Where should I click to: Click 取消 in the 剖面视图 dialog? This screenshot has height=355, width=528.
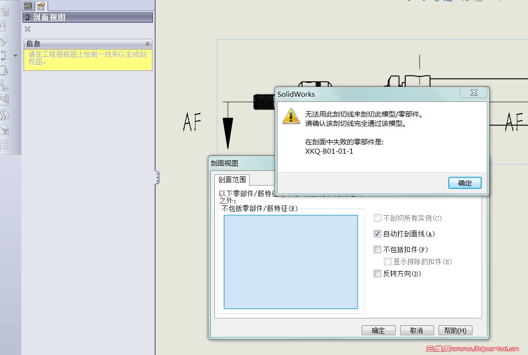point(417,330)
